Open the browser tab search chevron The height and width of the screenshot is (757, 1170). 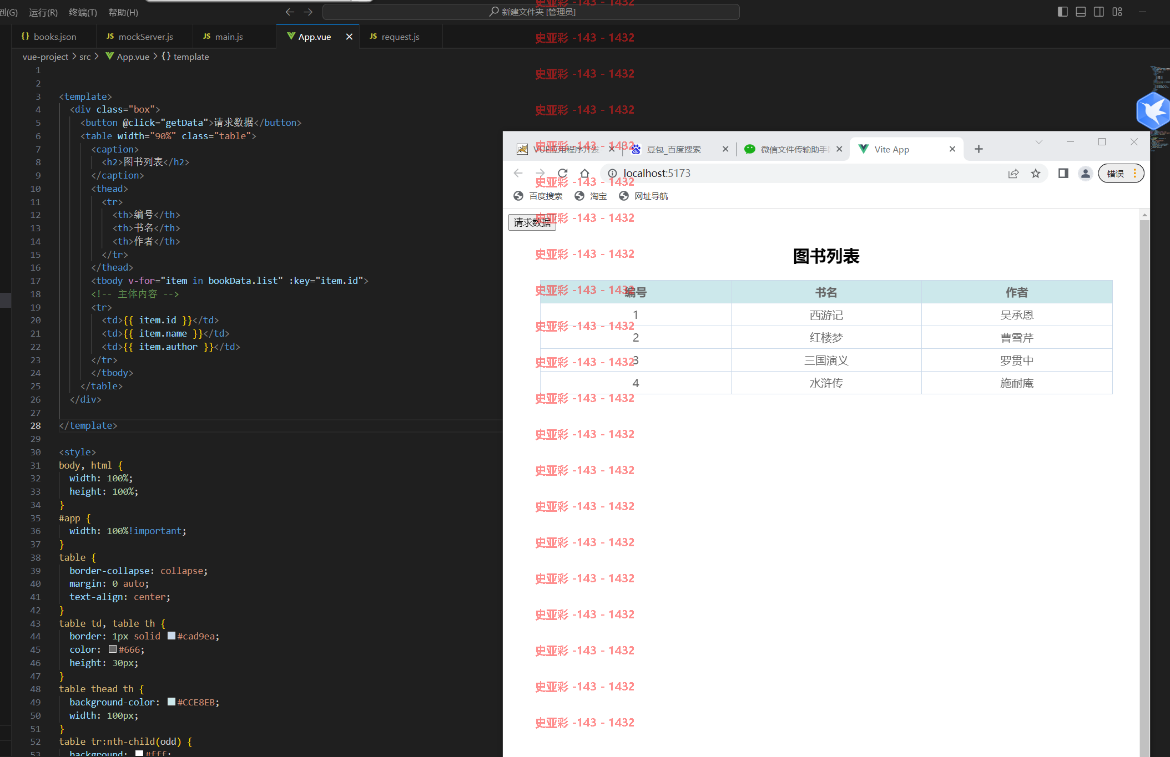click(1039, 142)
